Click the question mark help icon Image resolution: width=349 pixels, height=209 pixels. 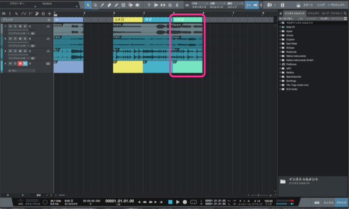tap(149, 5)
